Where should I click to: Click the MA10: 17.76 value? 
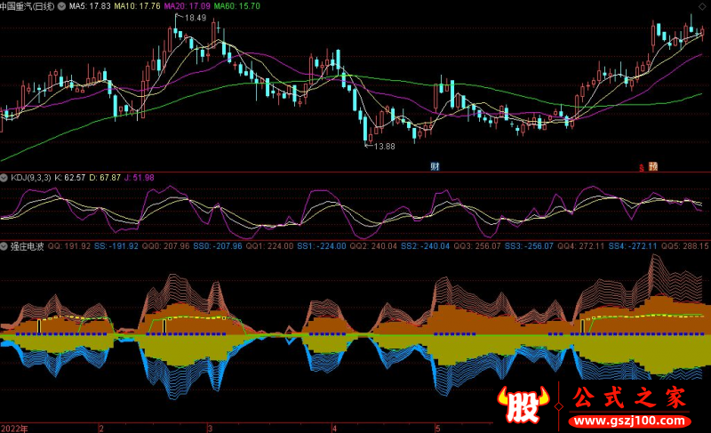138,6
